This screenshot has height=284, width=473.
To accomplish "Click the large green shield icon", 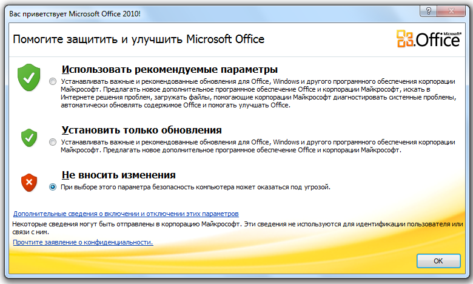I will 29,77.
